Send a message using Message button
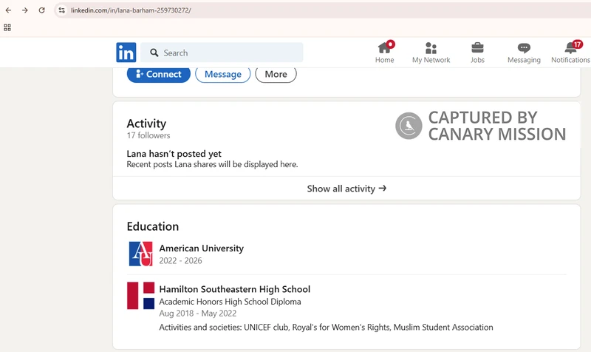 [223, 74]
